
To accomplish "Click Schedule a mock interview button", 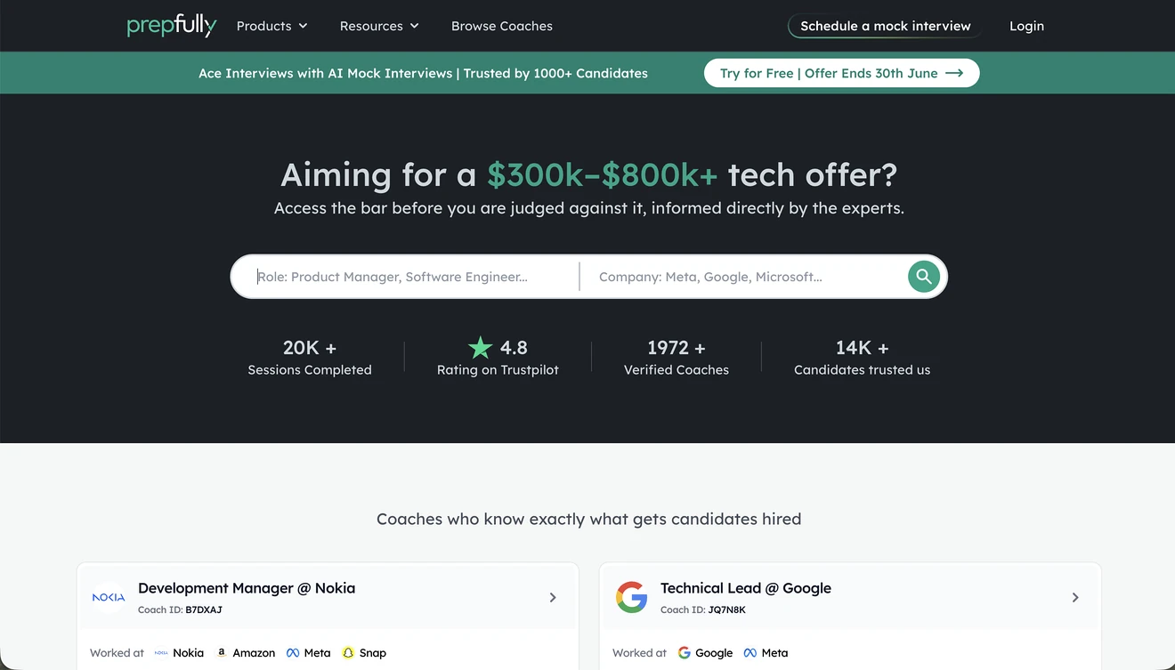I will point(886,26).
